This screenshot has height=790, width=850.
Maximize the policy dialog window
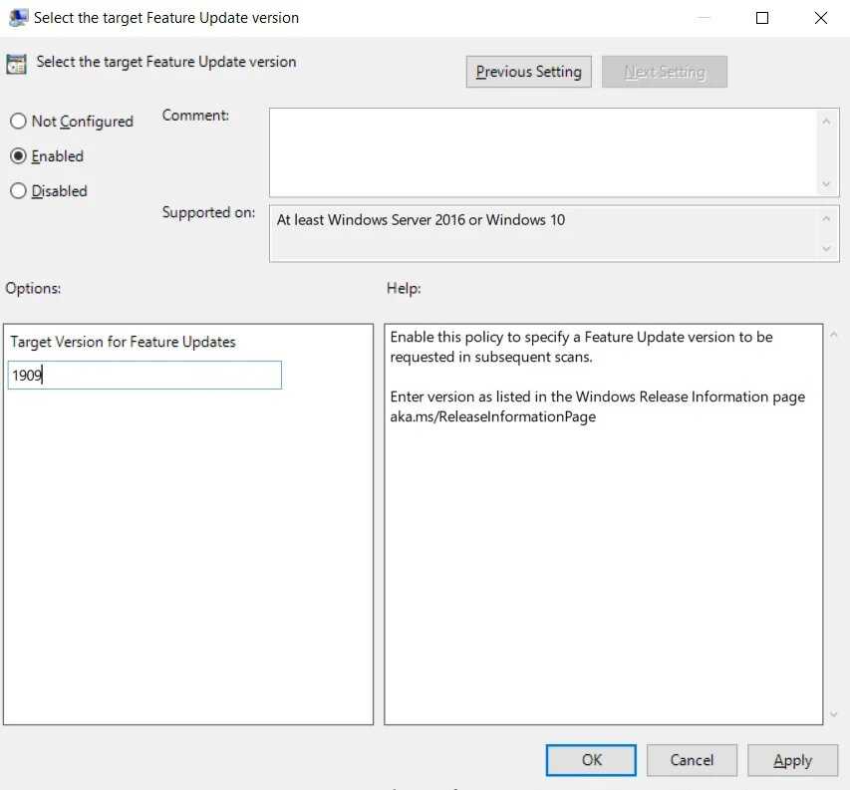coord(761,18)
